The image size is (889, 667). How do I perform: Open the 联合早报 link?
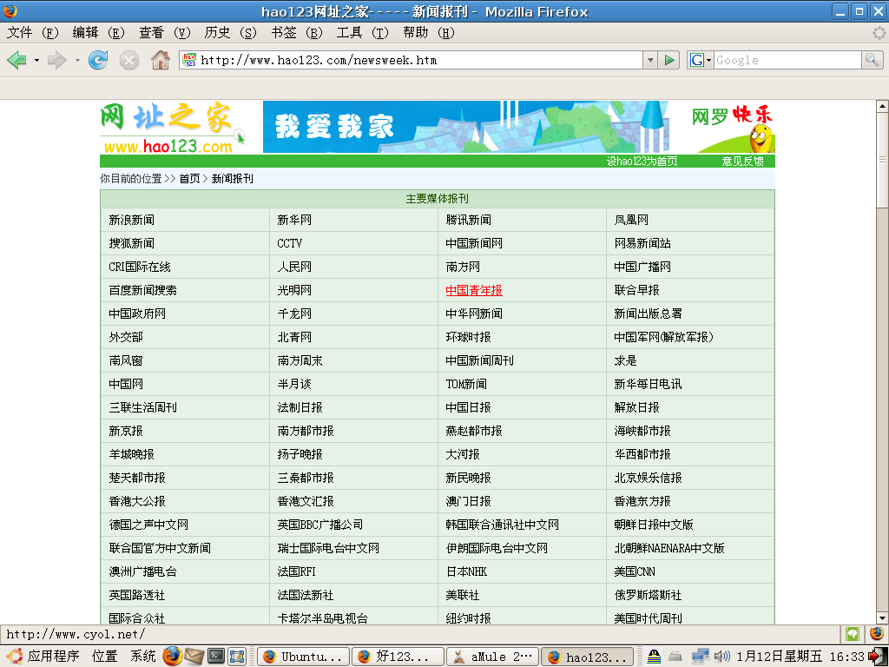pyautogui.click(x=636, y=290)
